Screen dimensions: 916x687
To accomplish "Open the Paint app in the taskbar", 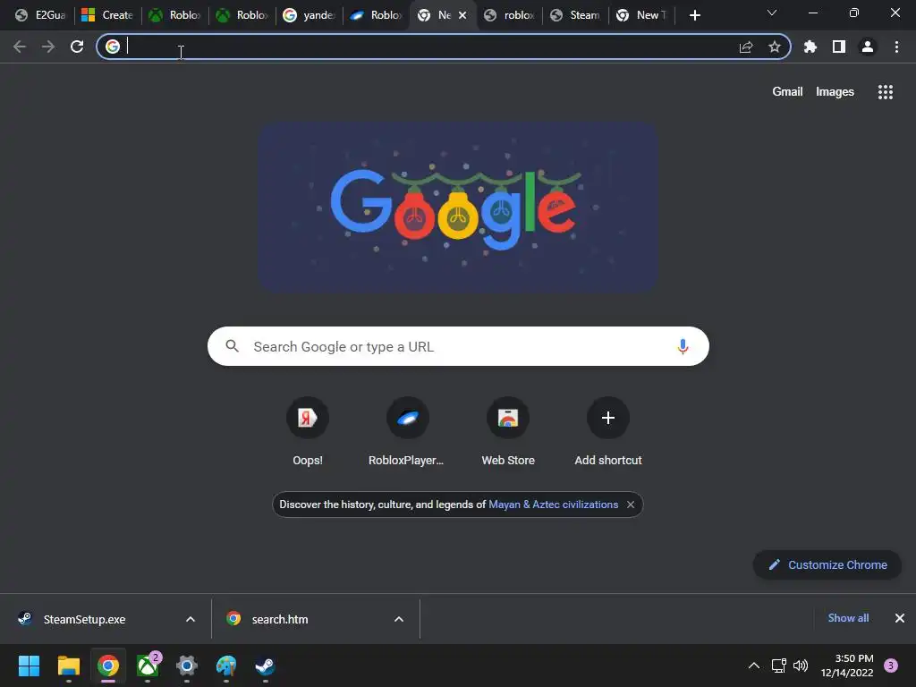I will pyautogui.click(x=226, y=666).
